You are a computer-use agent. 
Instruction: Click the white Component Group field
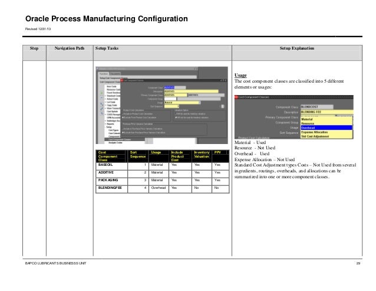point(170,99)
